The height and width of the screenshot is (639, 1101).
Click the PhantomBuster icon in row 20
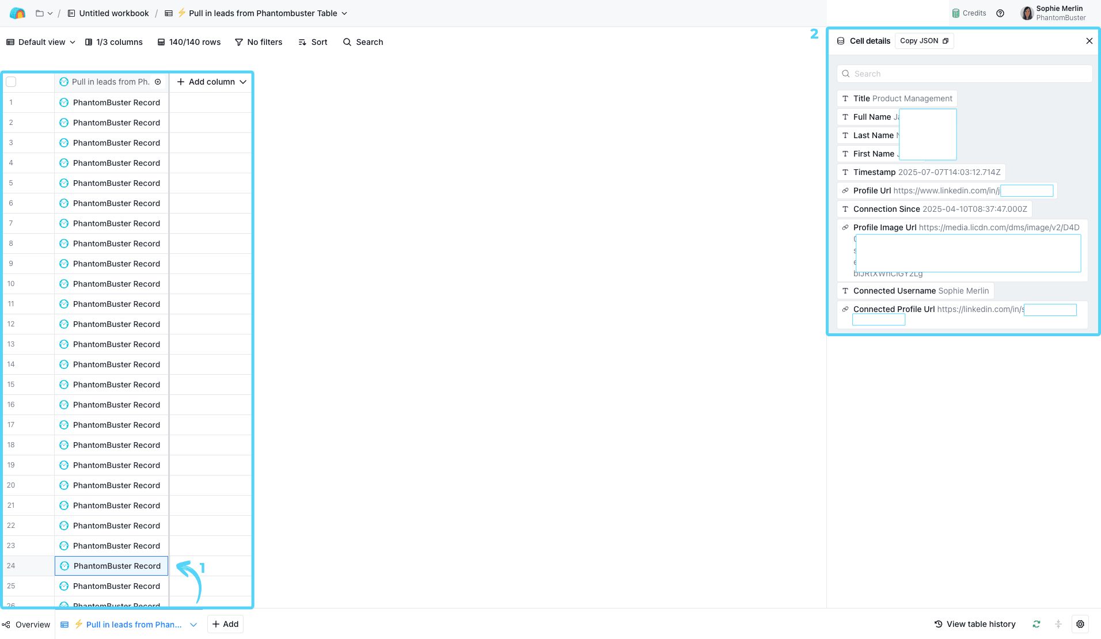coord(64,485)
